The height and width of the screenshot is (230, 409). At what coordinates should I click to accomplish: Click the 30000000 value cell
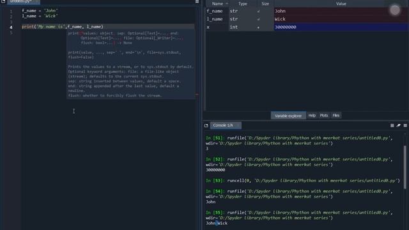[341, 27]
